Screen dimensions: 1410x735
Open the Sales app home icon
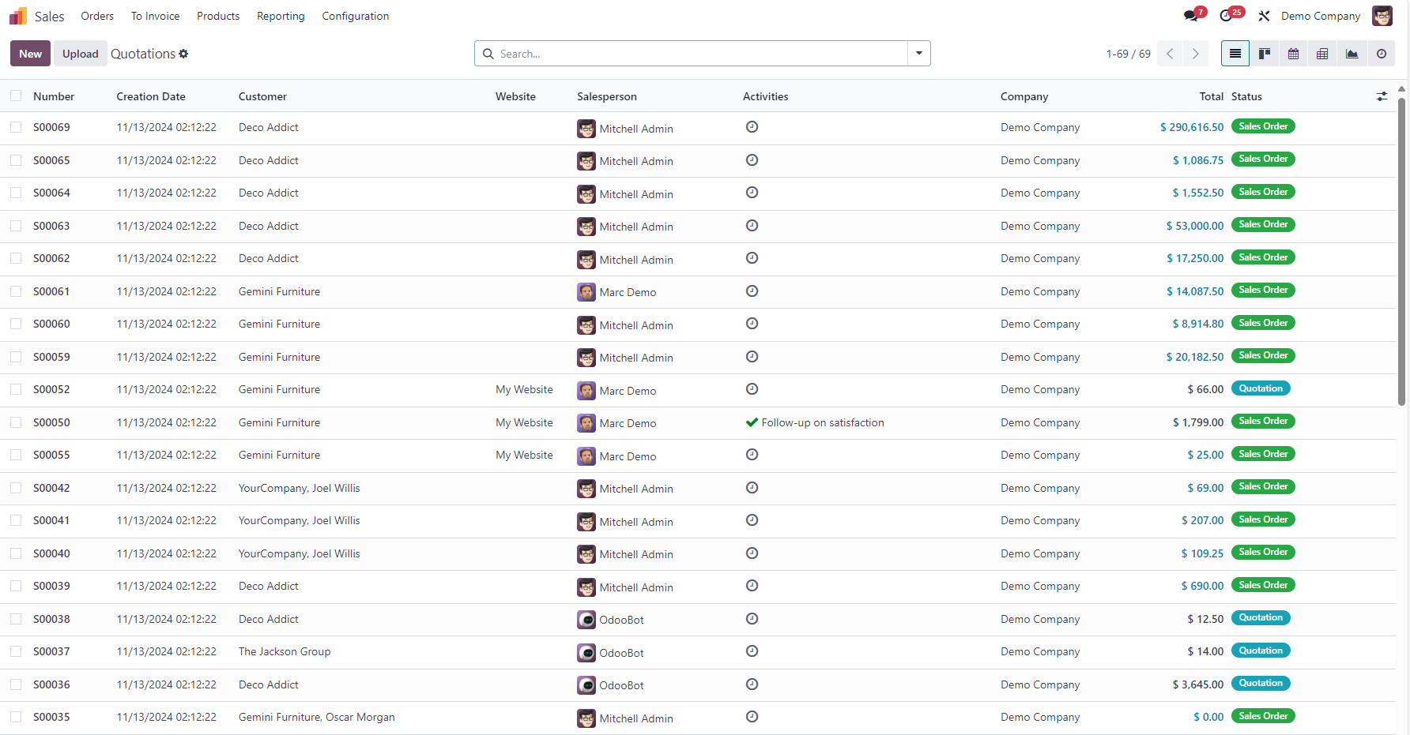pos(18,16)
